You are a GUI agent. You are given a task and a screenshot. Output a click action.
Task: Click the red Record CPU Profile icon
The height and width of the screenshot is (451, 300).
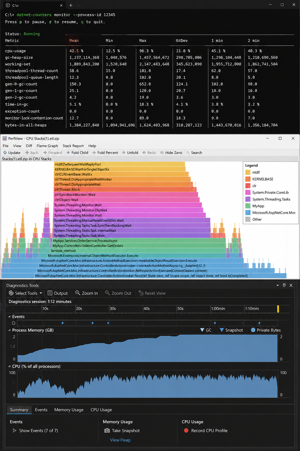186,430
